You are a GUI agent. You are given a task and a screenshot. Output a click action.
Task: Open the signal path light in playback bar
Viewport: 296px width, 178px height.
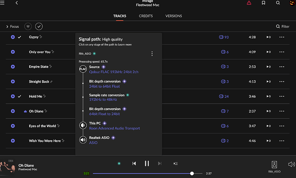click(119, 163)
